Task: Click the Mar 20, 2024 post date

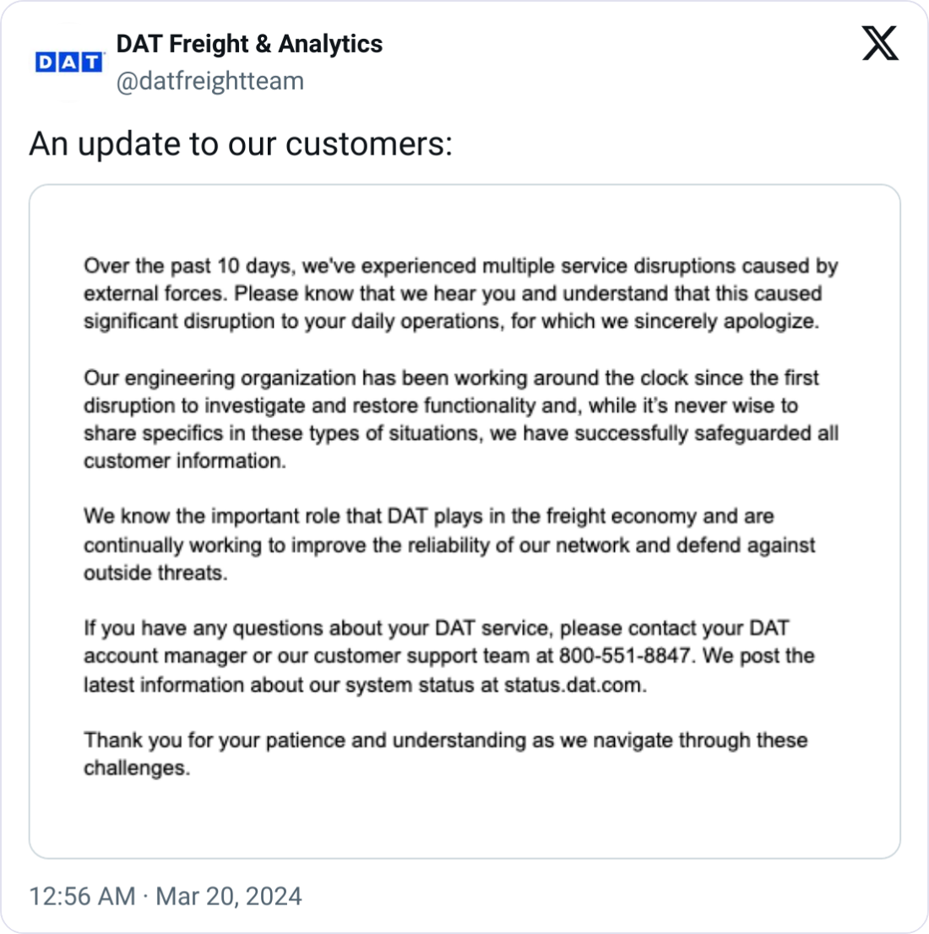Action: pyautogui.click(x=229, y=896)
